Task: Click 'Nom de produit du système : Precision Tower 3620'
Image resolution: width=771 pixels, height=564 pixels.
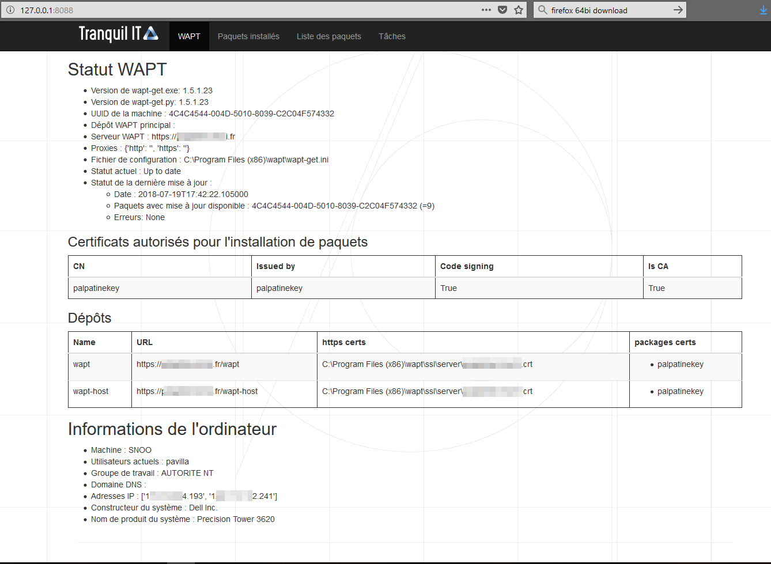Action: click(183, 519)
